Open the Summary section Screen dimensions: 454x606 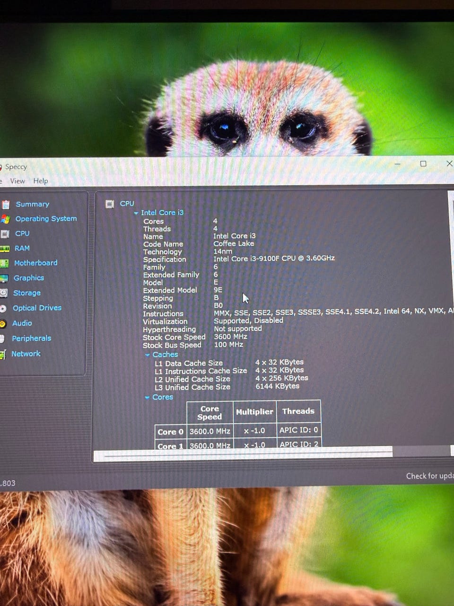[x=33, y=204]
